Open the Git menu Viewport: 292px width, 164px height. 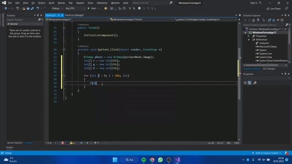[x=33, y=3]
